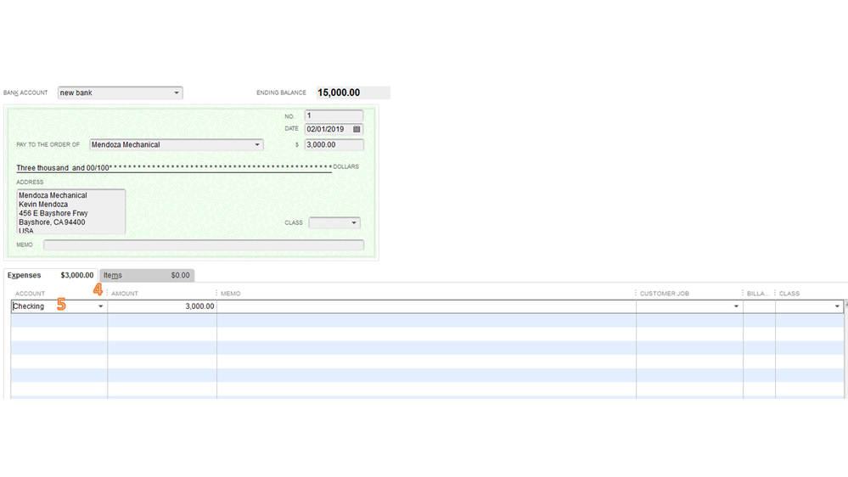
Task: Open the Account dropdown arrow for Checking
Action: click(x=101, y=306)
